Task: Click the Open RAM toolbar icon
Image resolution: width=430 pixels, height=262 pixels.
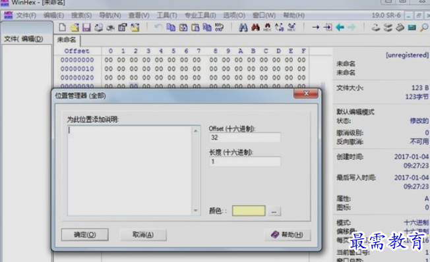Action: click(412, 27)
